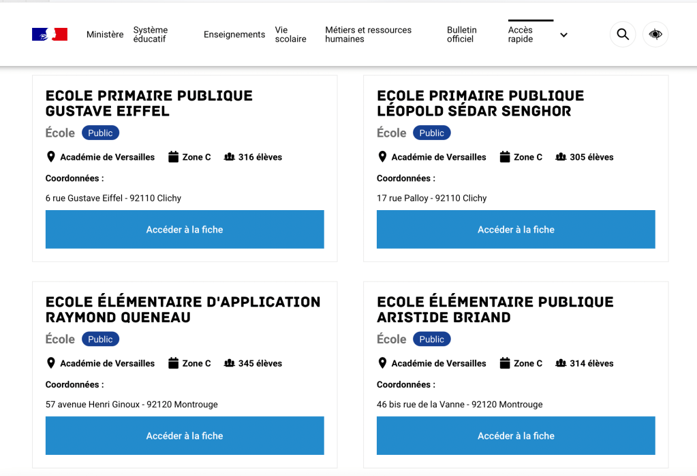Open the accessibility eye icon
The image size is (697, 476).
[655, 34]
